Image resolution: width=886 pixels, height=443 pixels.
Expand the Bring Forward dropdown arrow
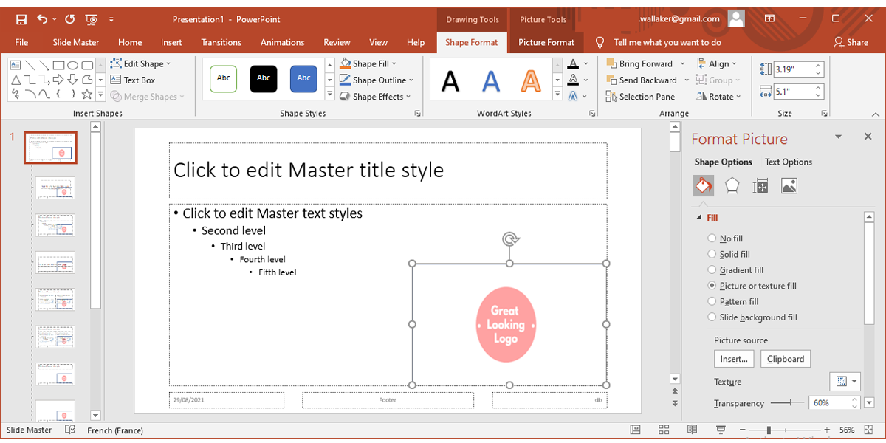(x=682, y=64)
